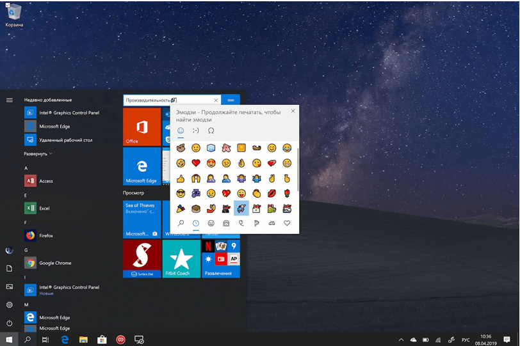Expand the Развернуть recently added list
520x346 pixels.
pos(38,154)
